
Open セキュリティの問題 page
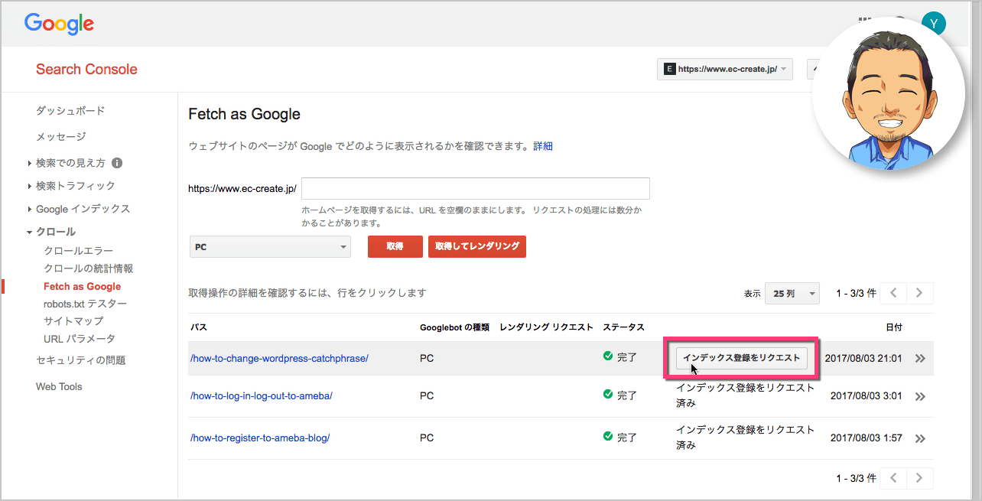tap(80, 360)
